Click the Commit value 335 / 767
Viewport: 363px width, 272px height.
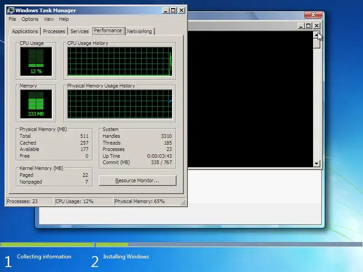tap(162, 162)
